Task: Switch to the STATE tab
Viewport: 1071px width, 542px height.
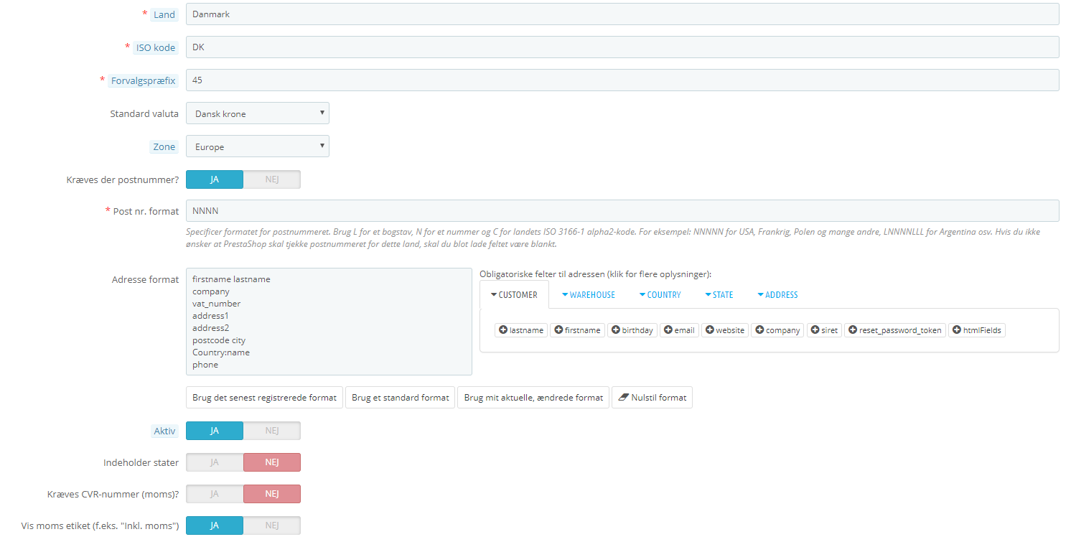Action: 719,295
